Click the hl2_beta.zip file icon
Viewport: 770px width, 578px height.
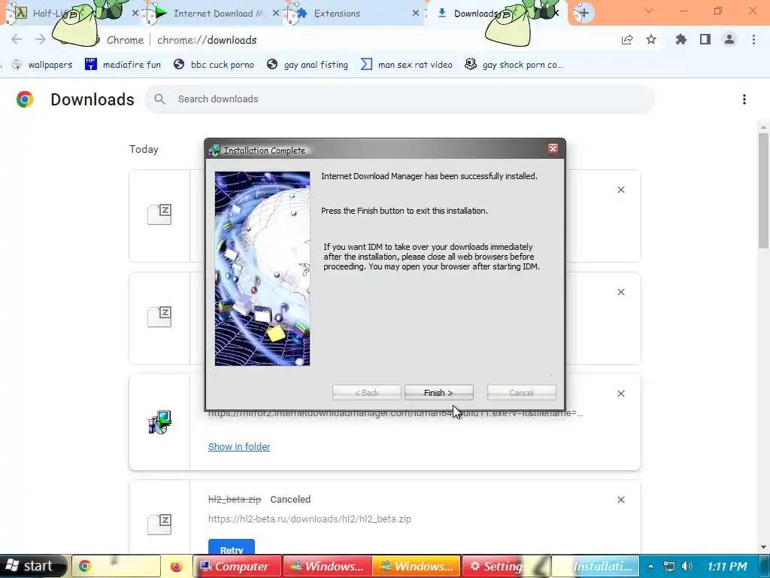pos(159,525)
